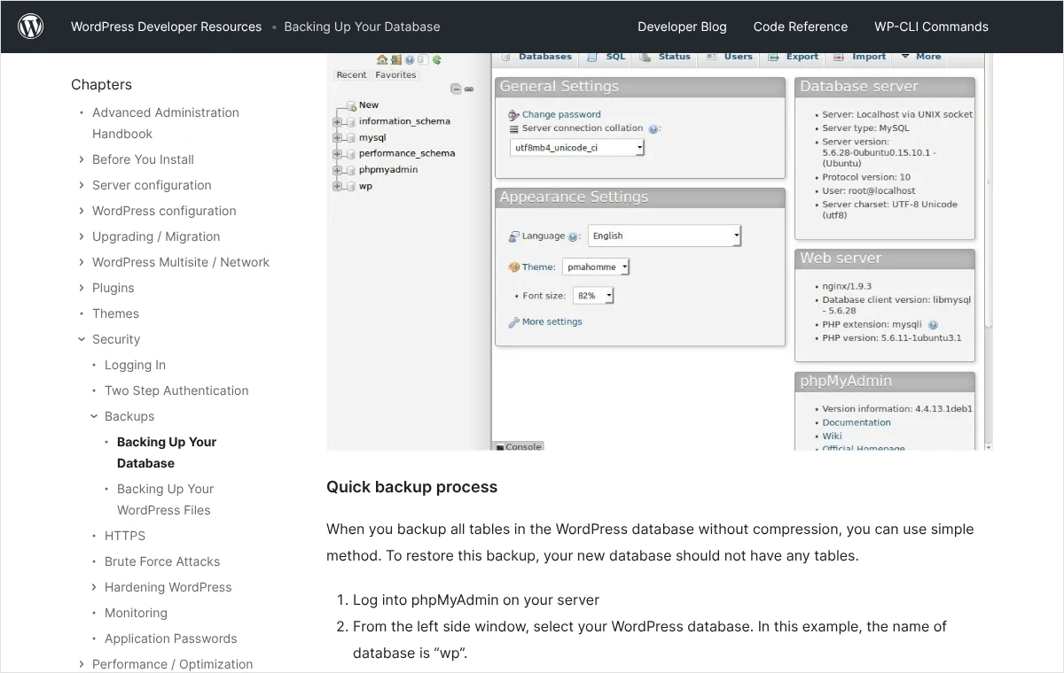Go to the Monitoring page
Viewport: 1064px width, 673px height.
136,613
